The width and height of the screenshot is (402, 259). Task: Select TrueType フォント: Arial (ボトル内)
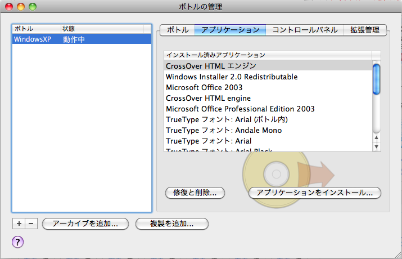pos(268,119)
